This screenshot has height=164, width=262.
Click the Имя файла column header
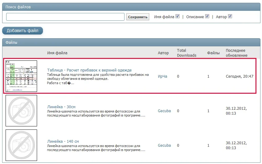pyautogui.click(x=57, y=53)
